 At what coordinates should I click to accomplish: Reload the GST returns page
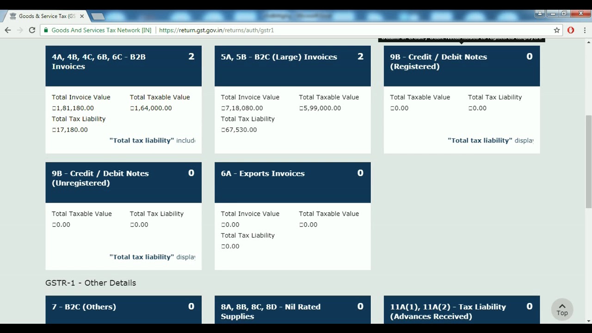pos(32,30)
